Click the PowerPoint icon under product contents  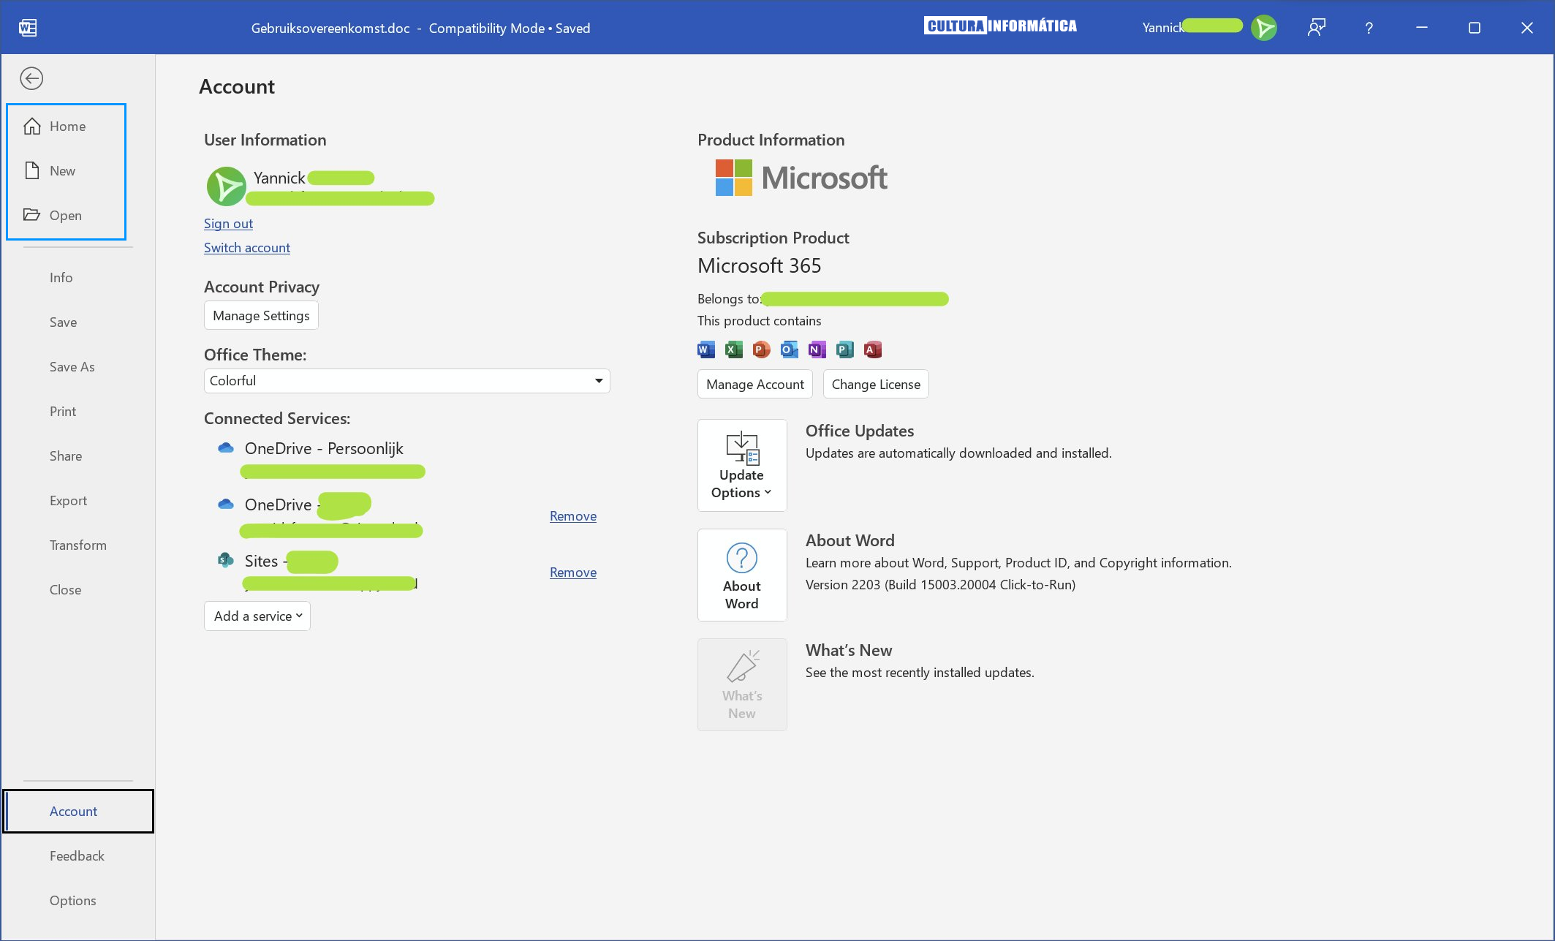tap(761, 349)
